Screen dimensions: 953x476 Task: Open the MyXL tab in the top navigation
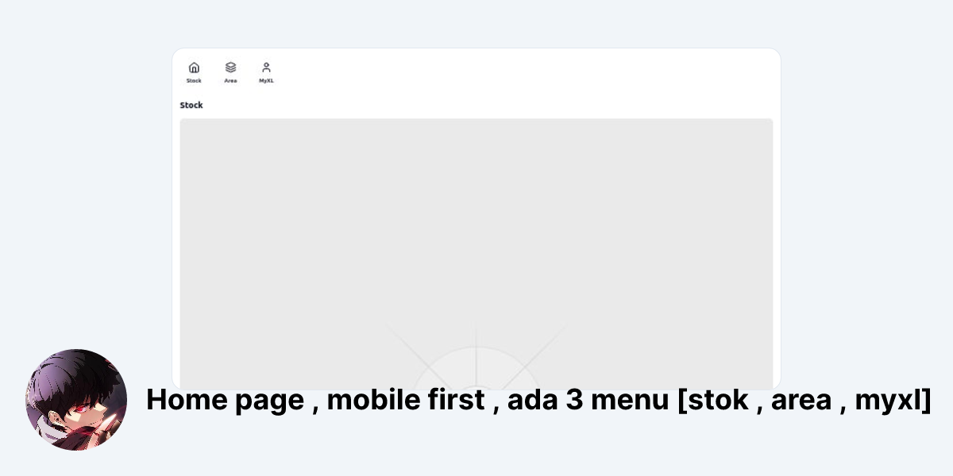[x=266, y=72]
